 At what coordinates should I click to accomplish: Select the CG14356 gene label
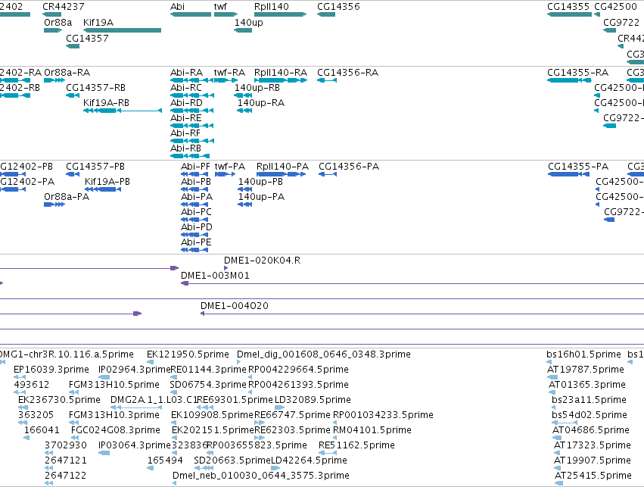pos(338,7)
